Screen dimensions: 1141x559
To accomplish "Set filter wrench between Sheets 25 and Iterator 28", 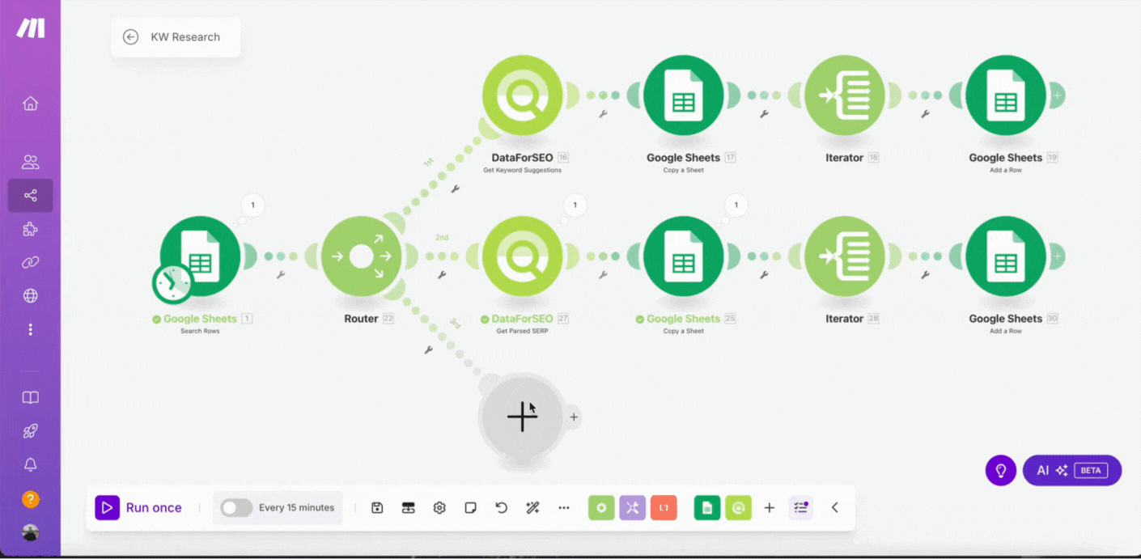I will click(x=764, y=275).
